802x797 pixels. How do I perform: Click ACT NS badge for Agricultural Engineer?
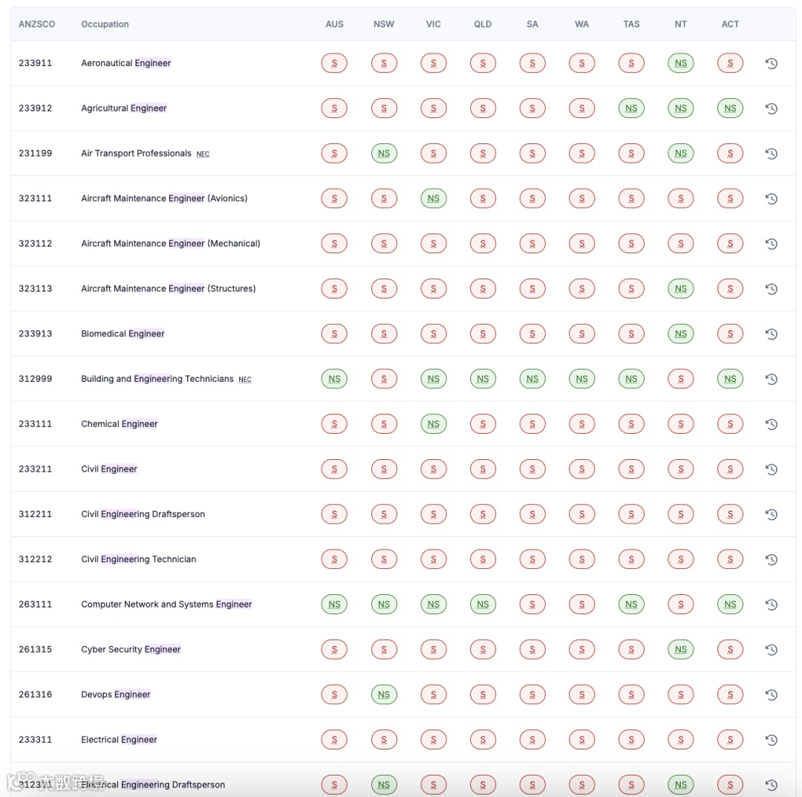[x=731, y=108]
